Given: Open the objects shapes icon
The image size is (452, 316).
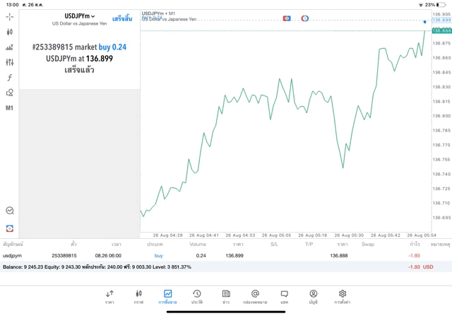Looking at the screenshot, I should (9, 93).
